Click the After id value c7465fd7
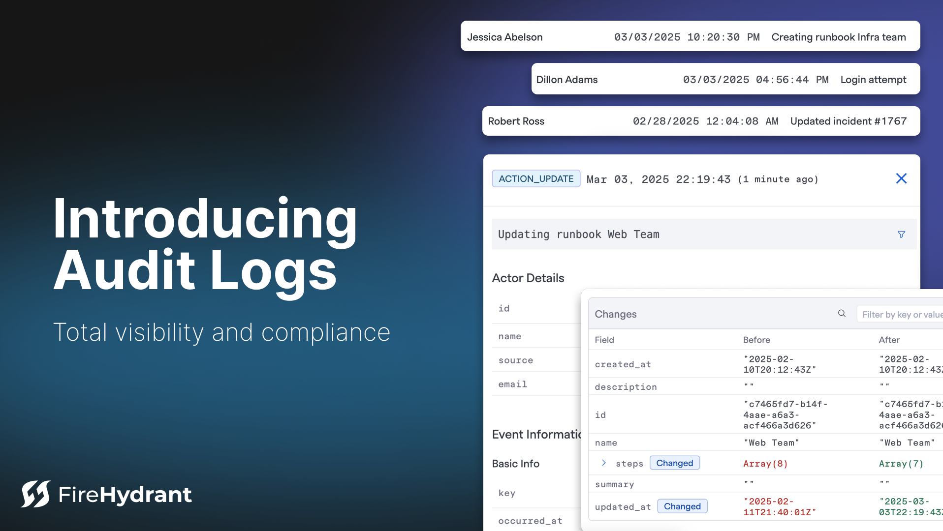 (911, 414)
